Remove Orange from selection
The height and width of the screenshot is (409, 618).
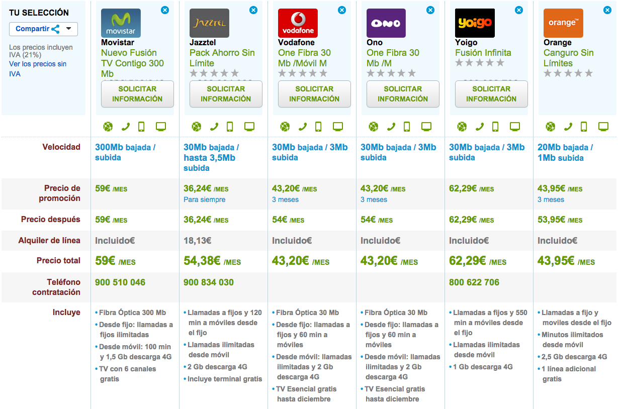click(607, 10)
